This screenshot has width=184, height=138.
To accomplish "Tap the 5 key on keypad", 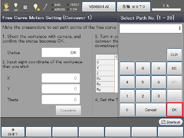I will [x=143, y=82].
